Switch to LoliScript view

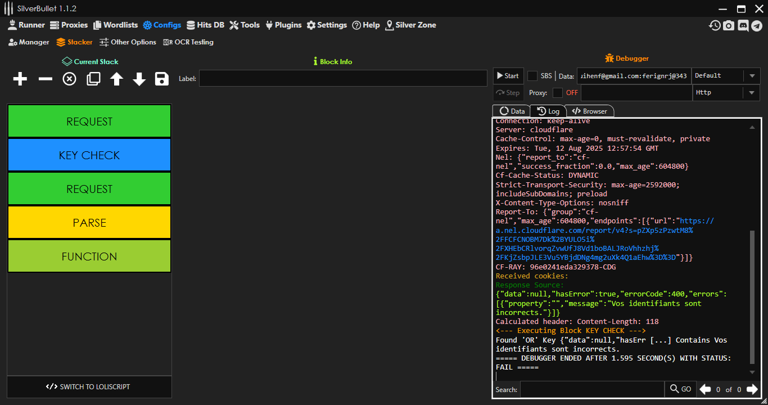coord(89,387)
